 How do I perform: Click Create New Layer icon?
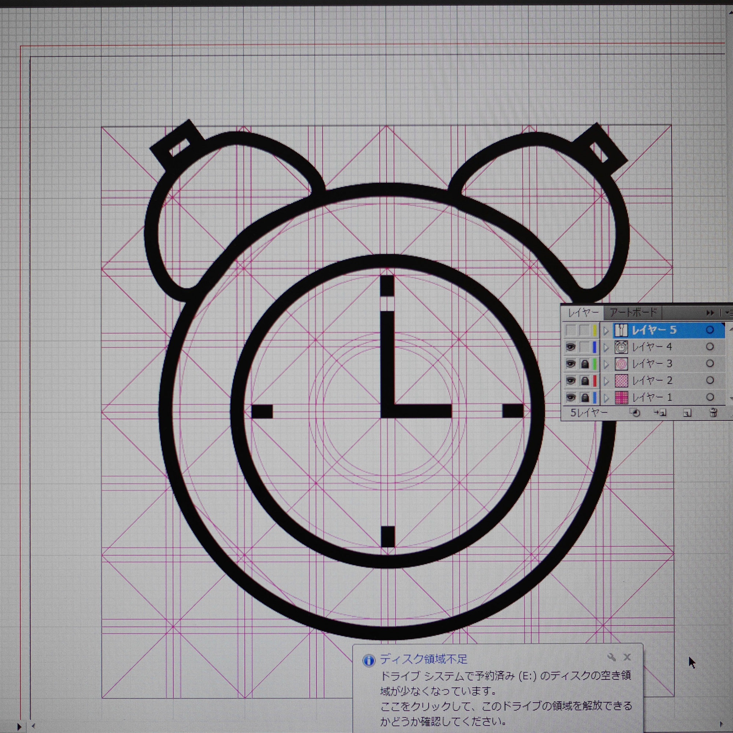coord(687,413)
